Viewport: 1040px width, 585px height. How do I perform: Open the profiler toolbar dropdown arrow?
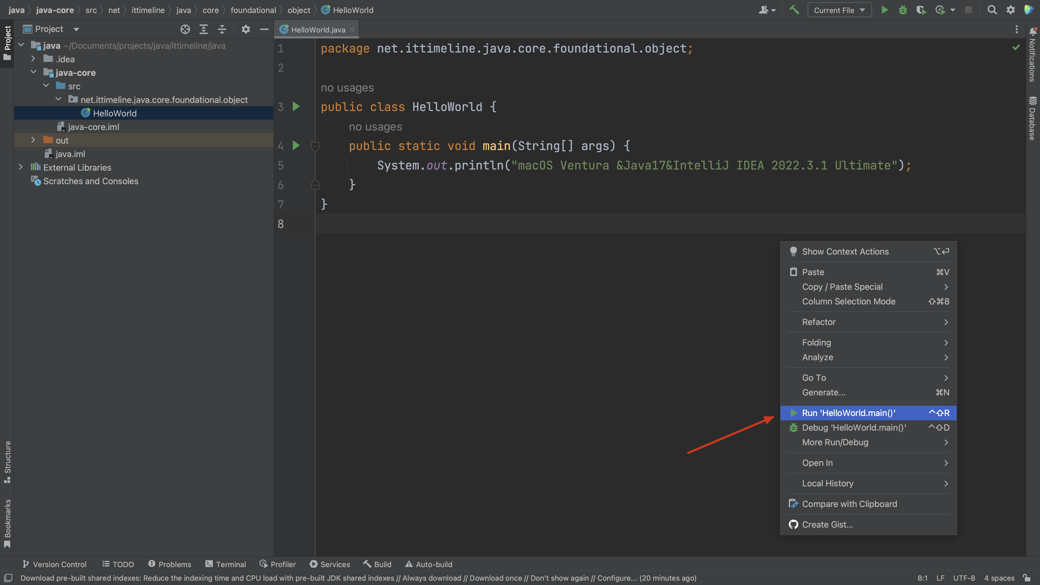(x=953, y=10)
